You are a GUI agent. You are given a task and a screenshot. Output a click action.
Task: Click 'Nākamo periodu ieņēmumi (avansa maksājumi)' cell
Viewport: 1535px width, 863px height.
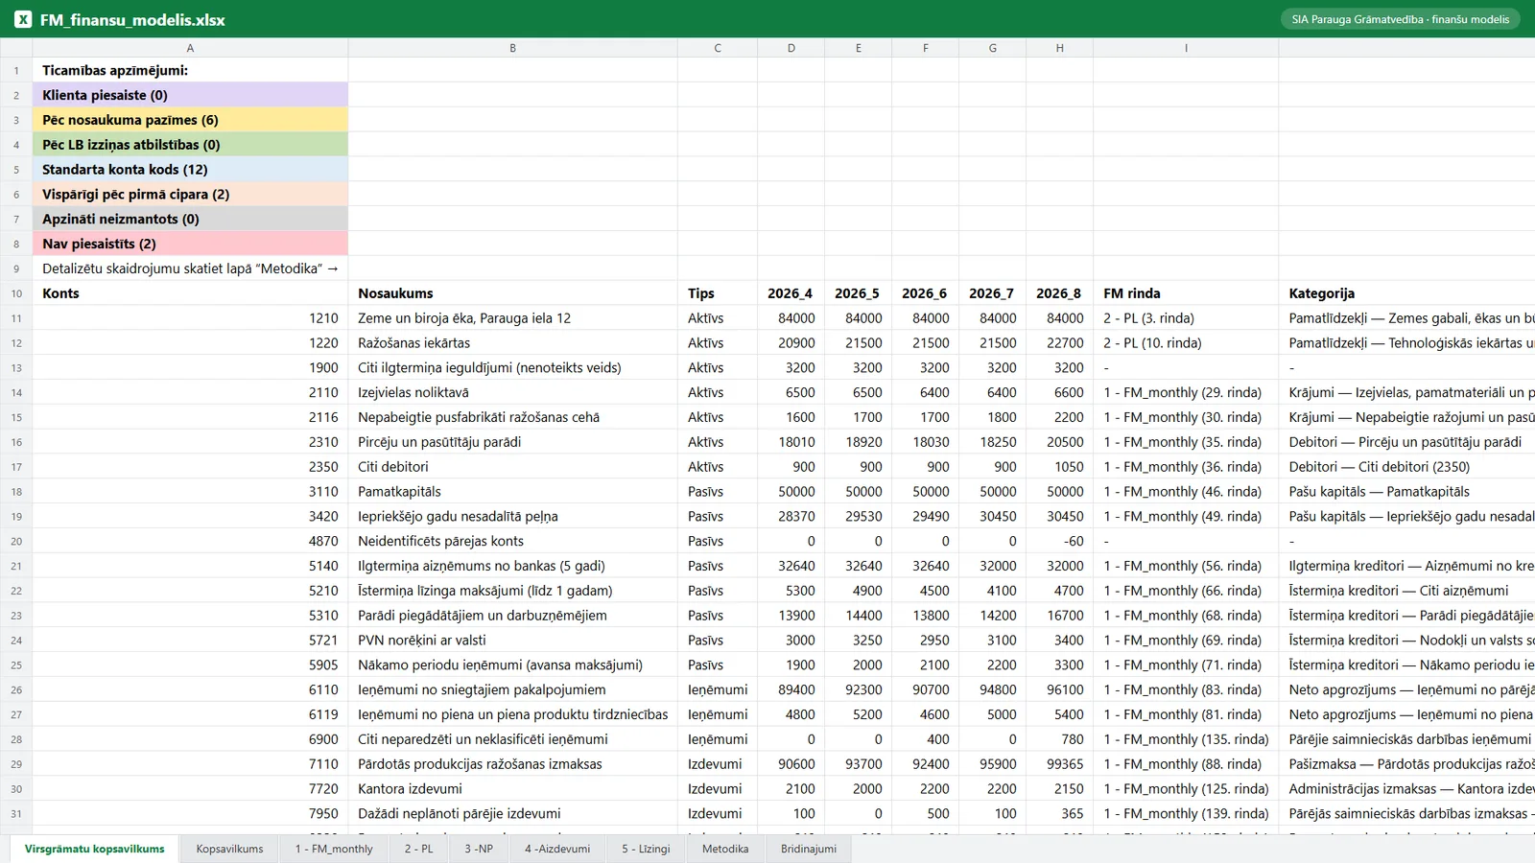point(513,665)
